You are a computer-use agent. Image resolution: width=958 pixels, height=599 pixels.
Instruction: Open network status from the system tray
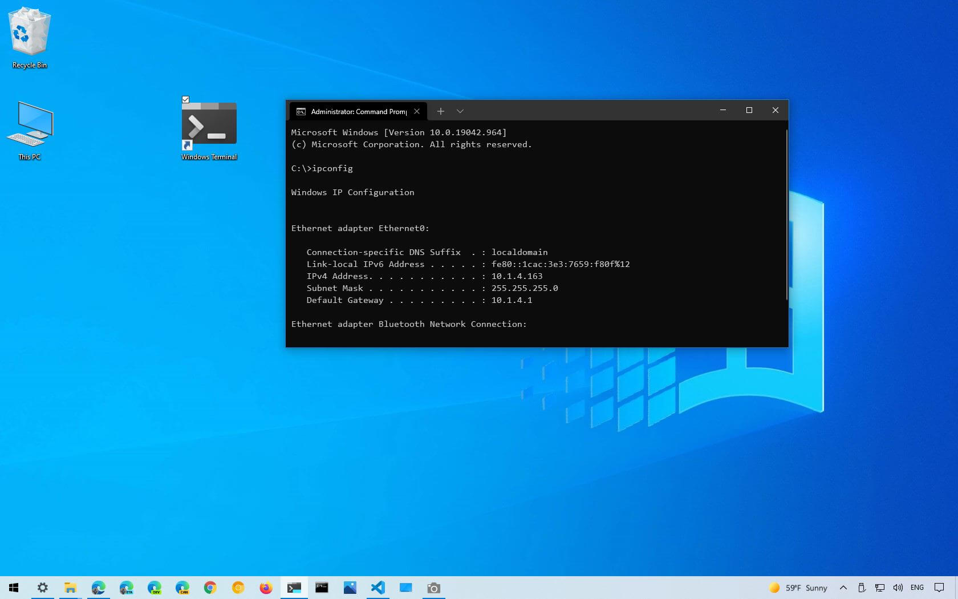880,588
